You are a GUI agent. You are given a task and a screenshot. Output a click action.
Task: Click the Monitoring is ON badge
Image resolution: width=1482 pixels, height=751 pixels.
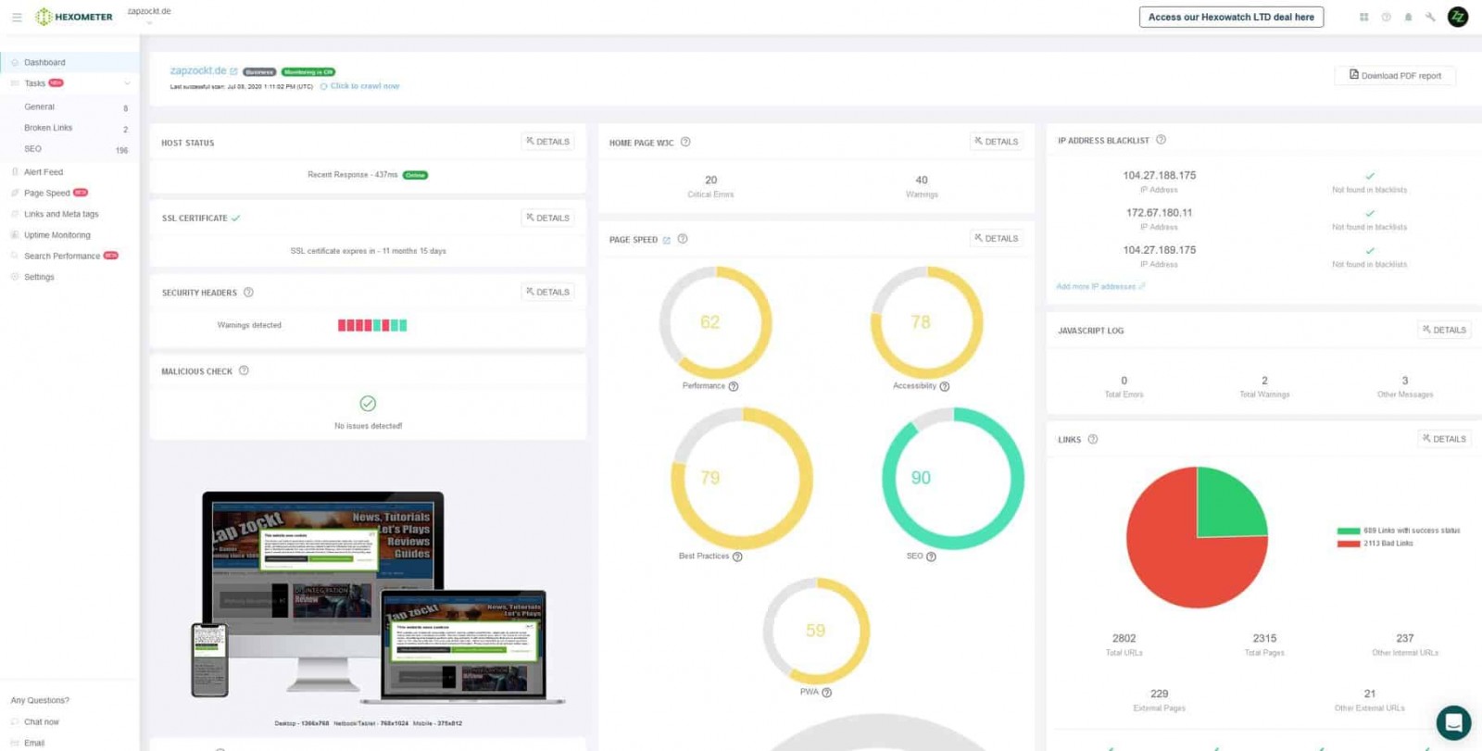click(x=308, y=71)
